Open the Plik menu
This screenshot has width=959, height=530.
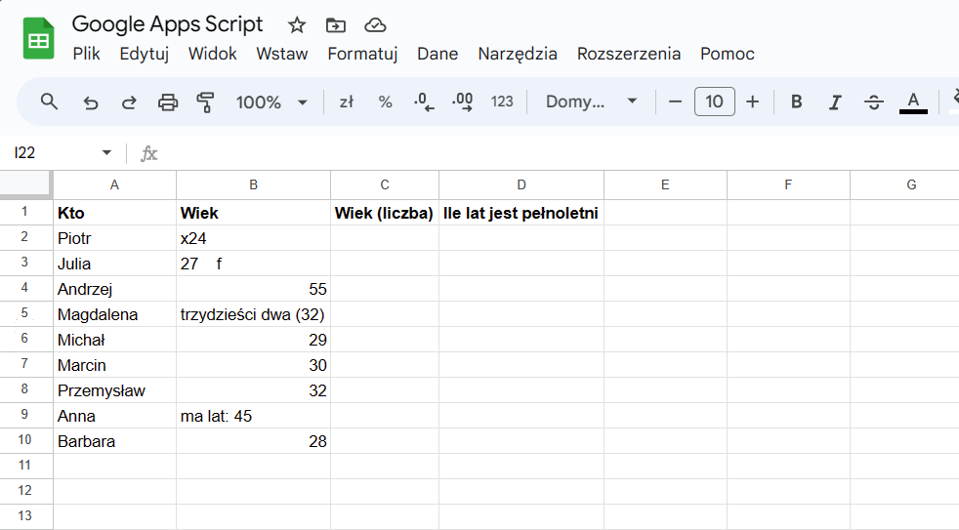pyautogui.click(x=86, y=54)
